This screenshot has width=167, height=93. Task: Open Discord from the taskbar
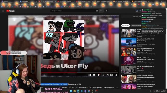point(85,91)
